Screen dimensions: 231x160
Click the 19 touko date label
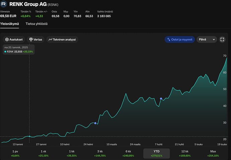222,144
